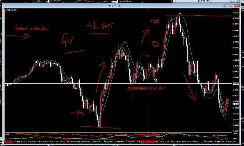Click the highlighted horizontal-line price tag on scale
The height and width of the screenshot is (146, 244).
(x=235, y=84)
